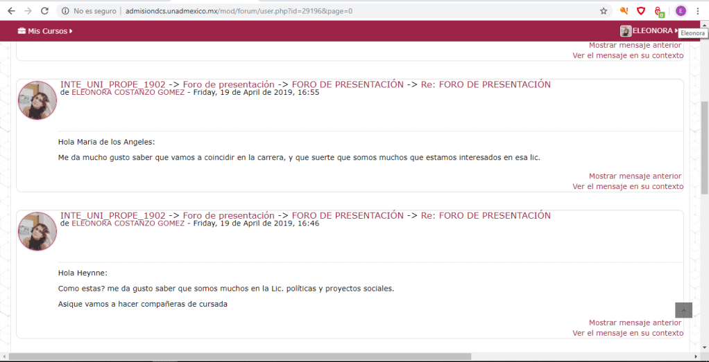Open author ELEONORA COSTANZO GOMEZ on 16:55 post
The width and height of the screenshot is (709, 362).
click(x=128, y=92)
